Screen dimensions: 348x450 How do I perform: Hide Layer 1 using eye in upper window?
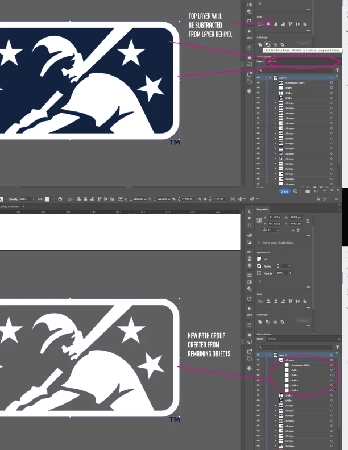(x=258, y=77)
